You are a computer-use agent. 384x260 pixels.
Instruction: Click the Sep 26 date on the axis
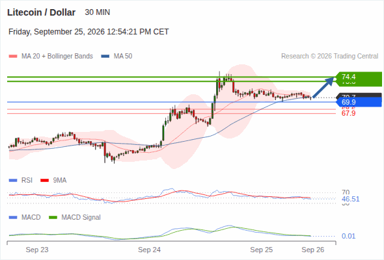coord(313,250)
